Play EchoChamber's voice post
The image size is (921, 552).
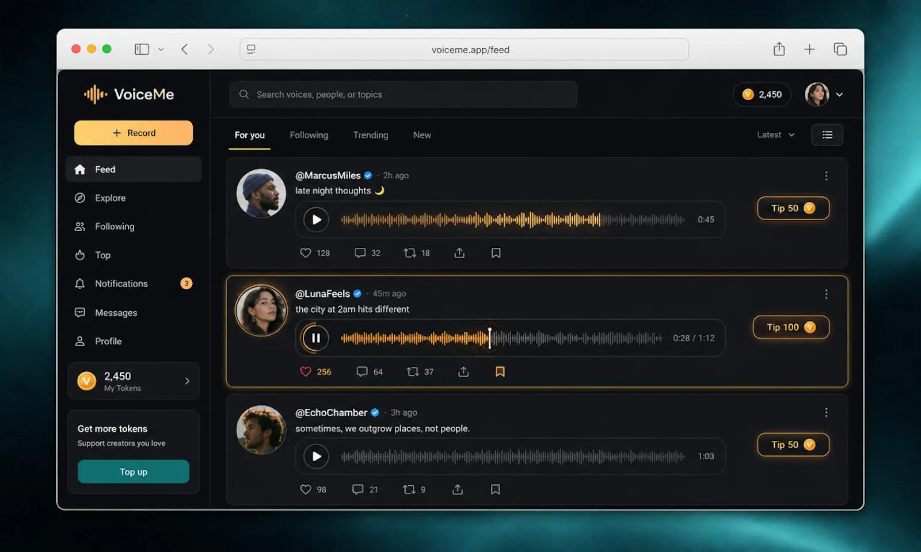pos(316,456)
